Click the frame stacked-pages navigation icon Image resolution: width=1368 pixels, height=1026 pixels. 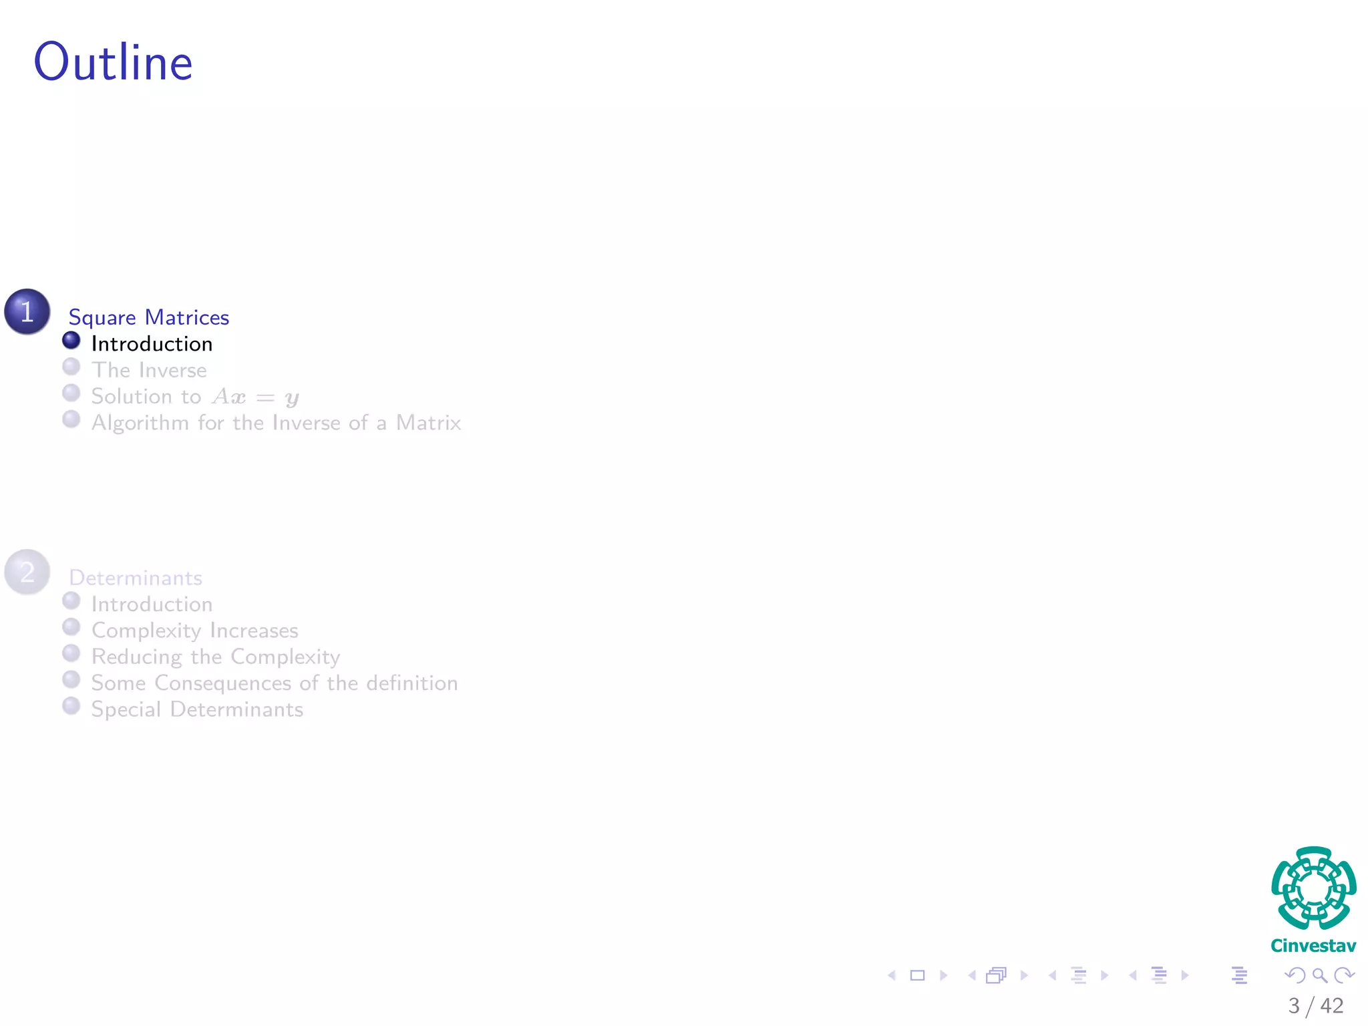click(996, 975)
